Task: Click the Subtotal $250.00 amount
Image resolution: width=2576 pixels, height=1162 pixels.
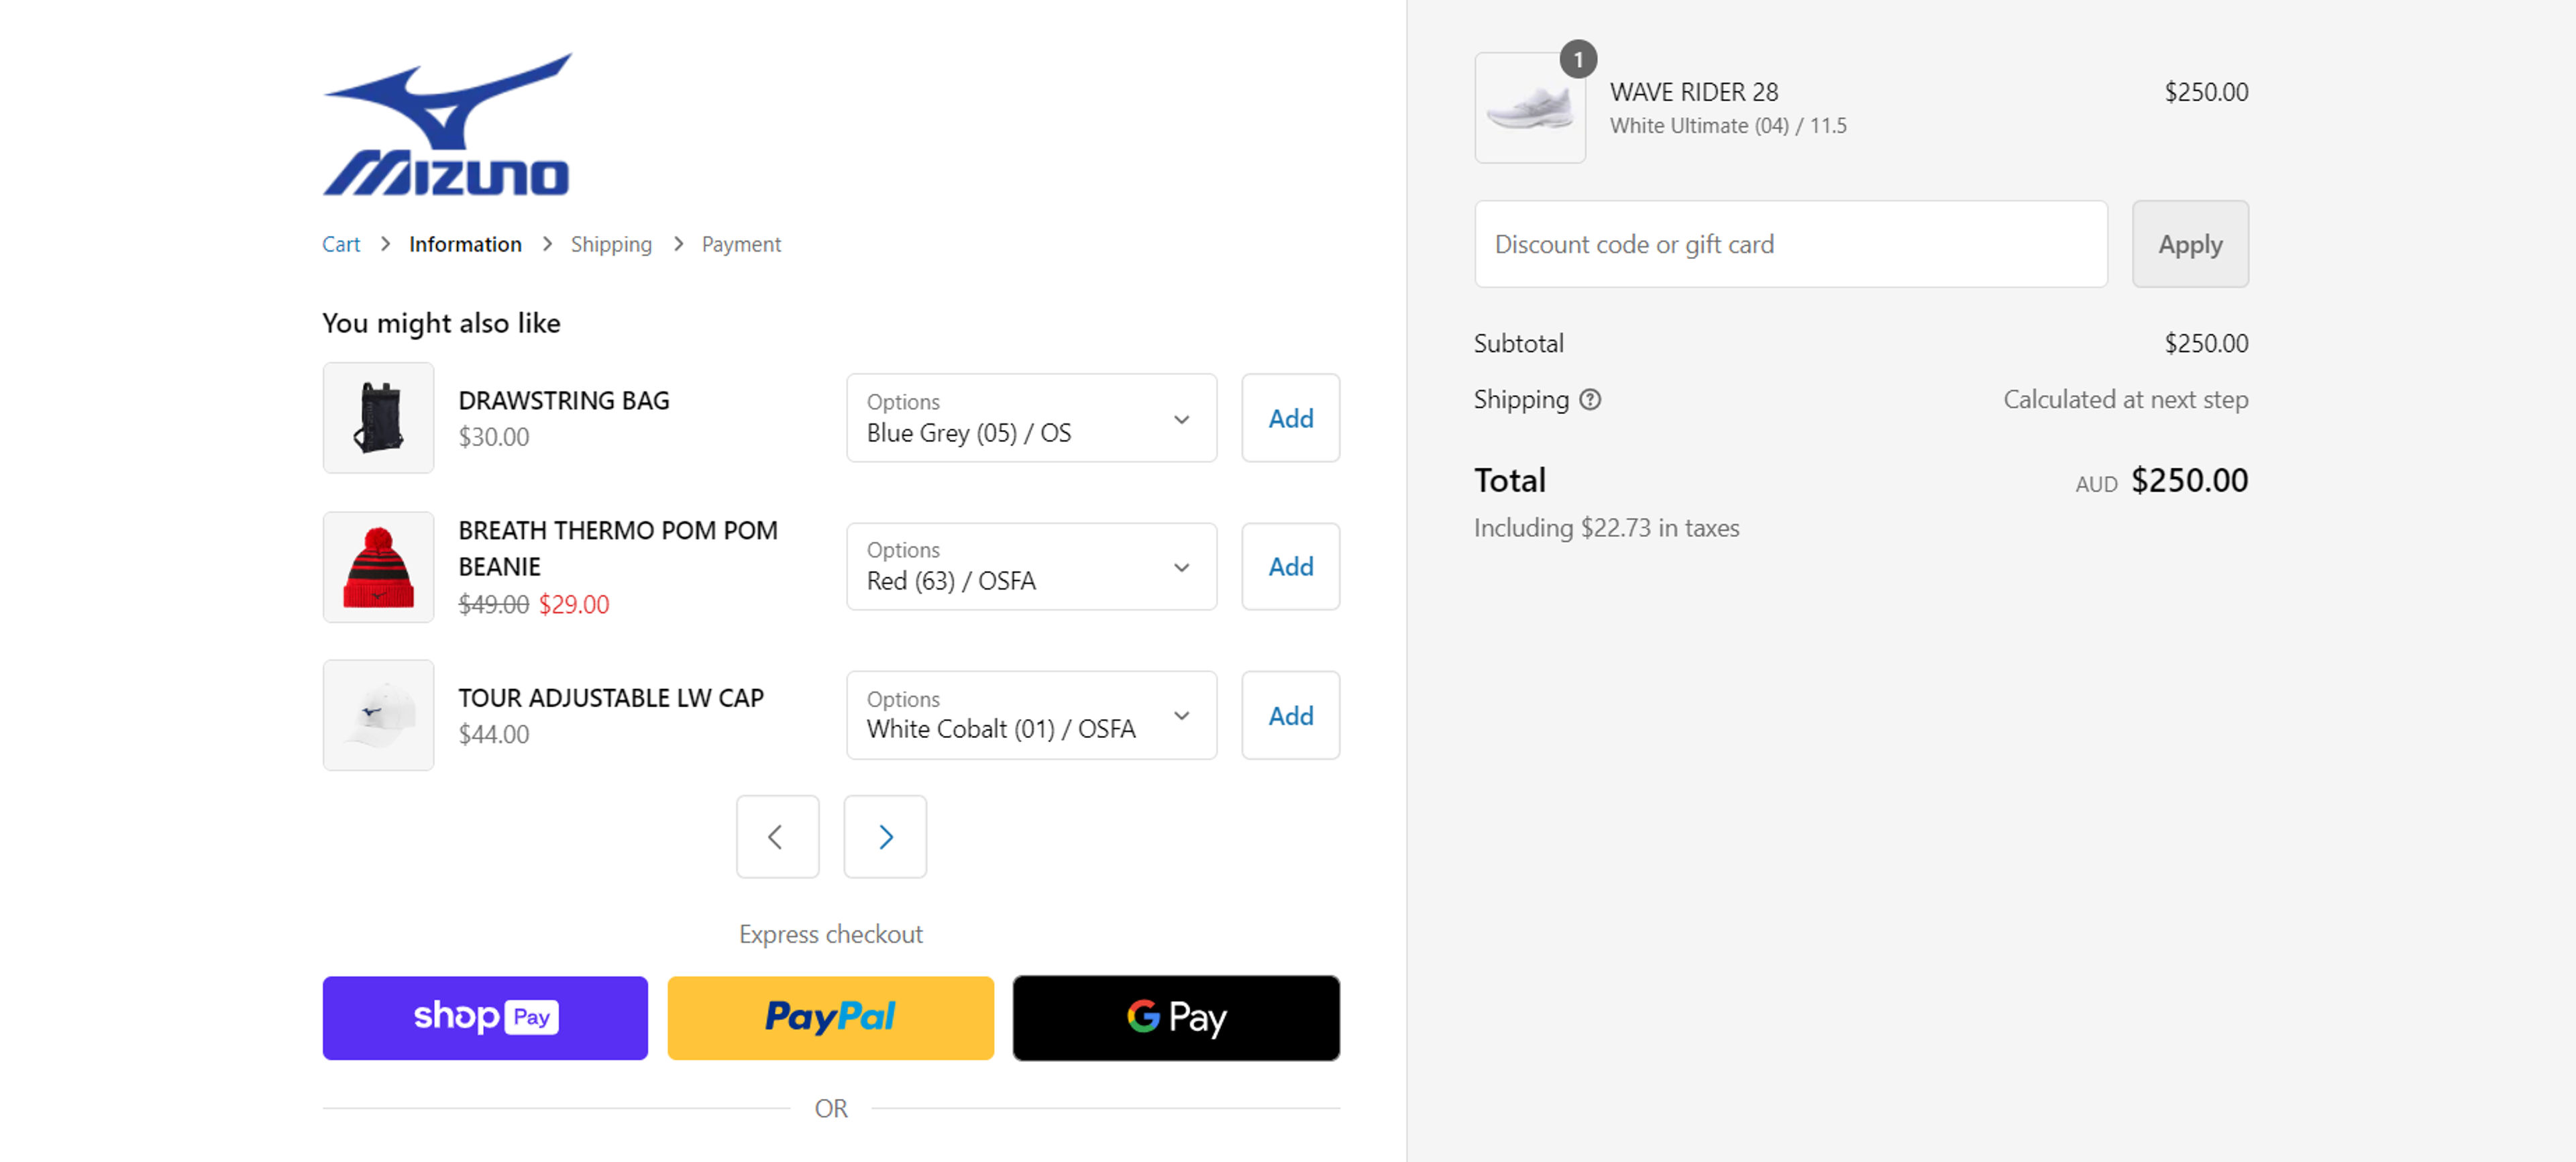Action: [2206, 344]
